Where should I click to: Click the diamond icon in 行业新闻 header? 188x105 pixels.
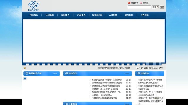pos(67,104)
